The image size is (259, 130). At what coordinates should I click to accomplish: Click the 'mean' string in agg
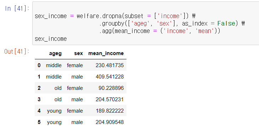coord(205,31)
